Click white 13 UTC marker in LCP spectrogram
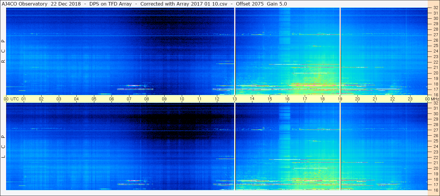This screenshot has width=440, height=196. (235, 146)
